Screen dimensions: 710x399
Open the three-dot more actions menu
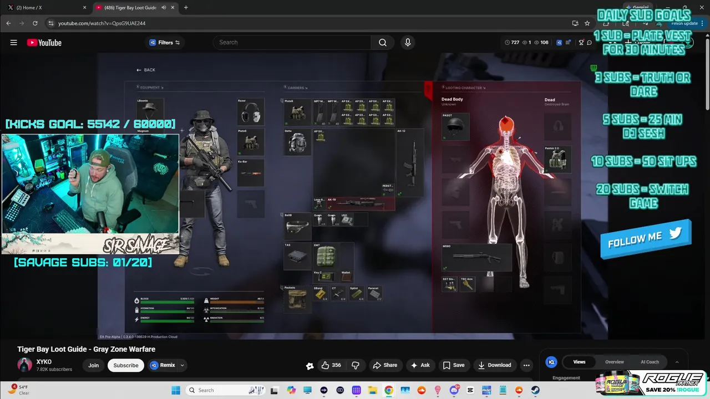(x=526, y=365)
